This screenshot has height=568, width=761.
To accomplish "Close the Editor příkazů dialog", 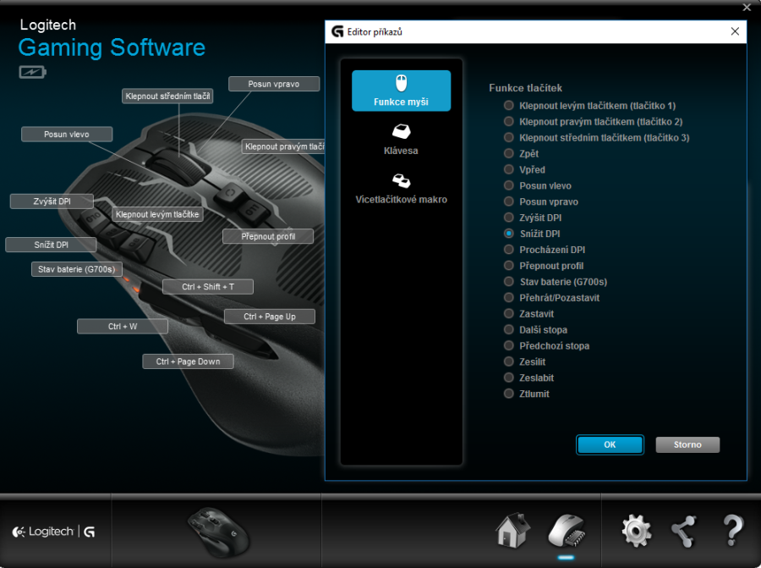I will coord(735,31).
